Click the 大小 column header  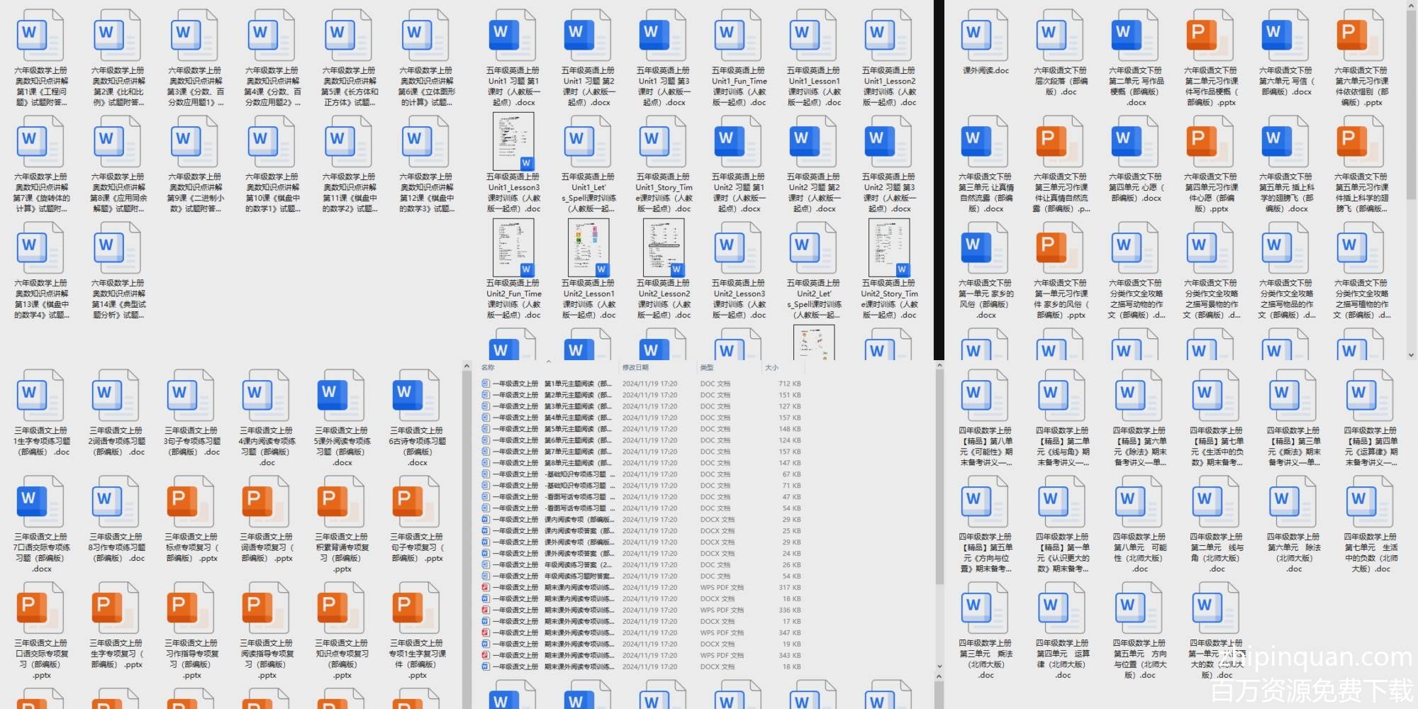771,367
